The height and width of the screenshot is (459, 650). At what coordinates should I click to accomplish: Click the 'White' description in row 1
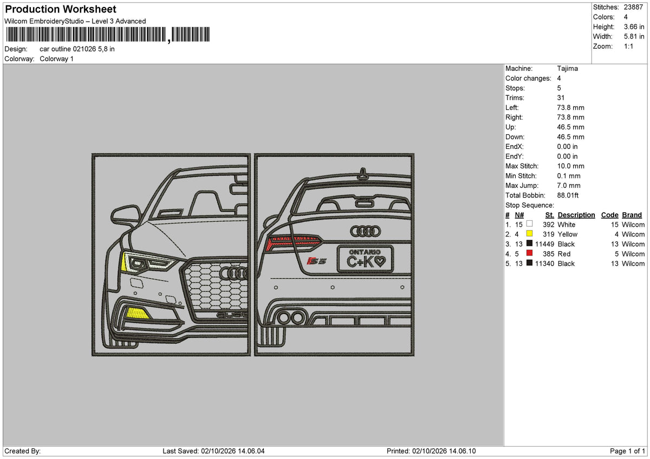point(567,224)
